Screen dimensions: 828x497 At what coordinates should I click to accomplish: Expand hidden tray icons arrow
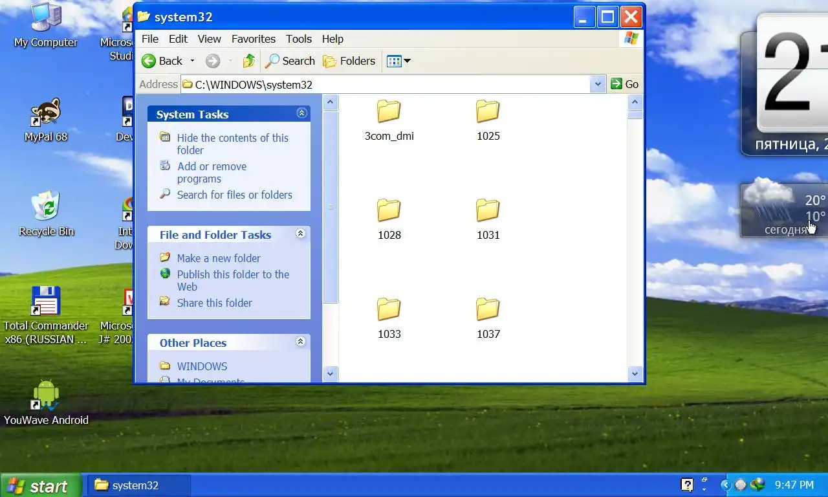(x=726, y=485)
